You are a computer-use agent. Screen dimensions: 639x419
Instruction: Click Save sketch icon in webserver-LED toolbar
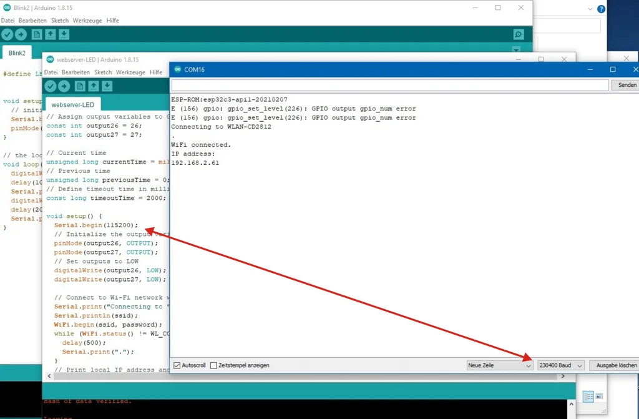tap(107, 86)
